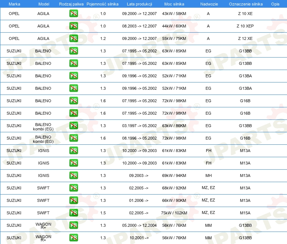Select the Moc silnika column header
287x244 pixels.
[174, 4]
